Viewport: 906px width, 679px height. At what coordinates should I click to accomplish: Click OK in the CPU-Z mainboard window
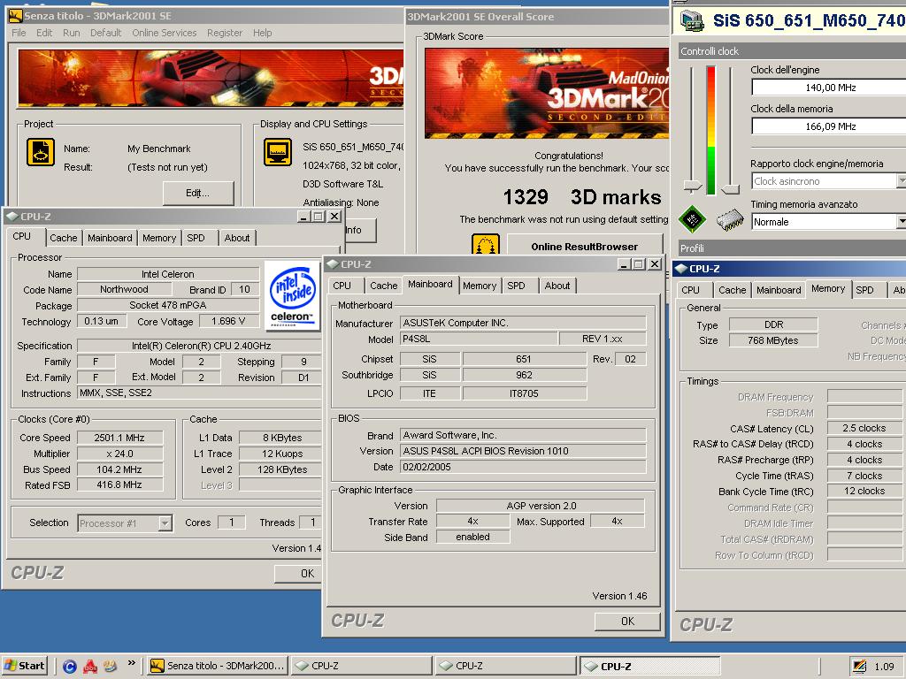tap(627, 622)
